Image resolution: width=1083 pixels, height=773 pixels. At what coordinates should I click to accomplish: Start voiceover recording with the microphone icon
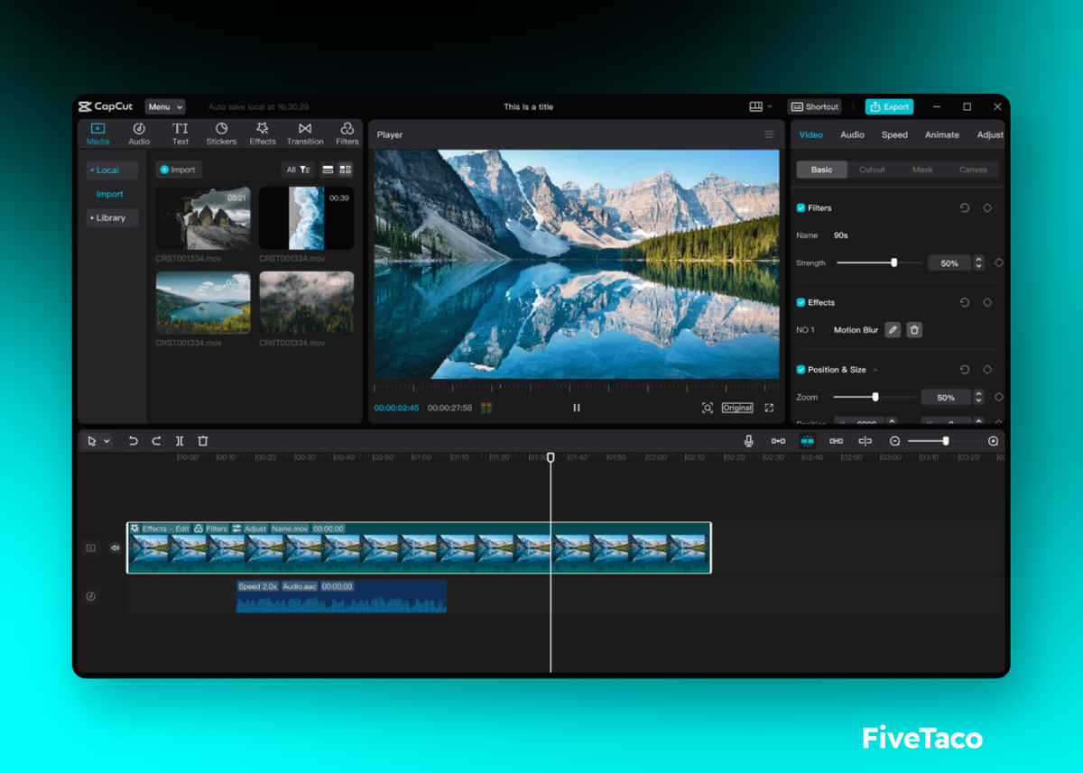click(x=748, y=441)
